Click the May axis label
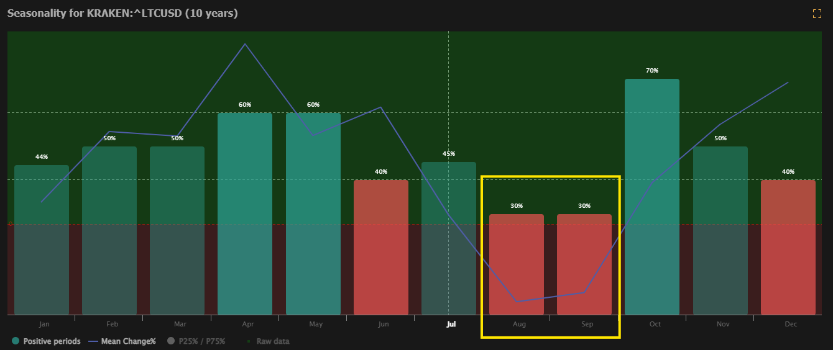This screenshot has height=350, width=833. pyautogui.click(x=316, y=325)
